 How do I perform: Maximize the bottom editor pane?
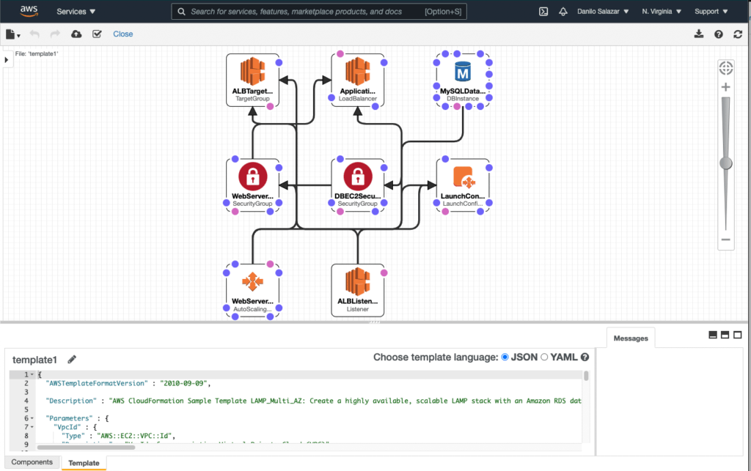coord(738,335)
